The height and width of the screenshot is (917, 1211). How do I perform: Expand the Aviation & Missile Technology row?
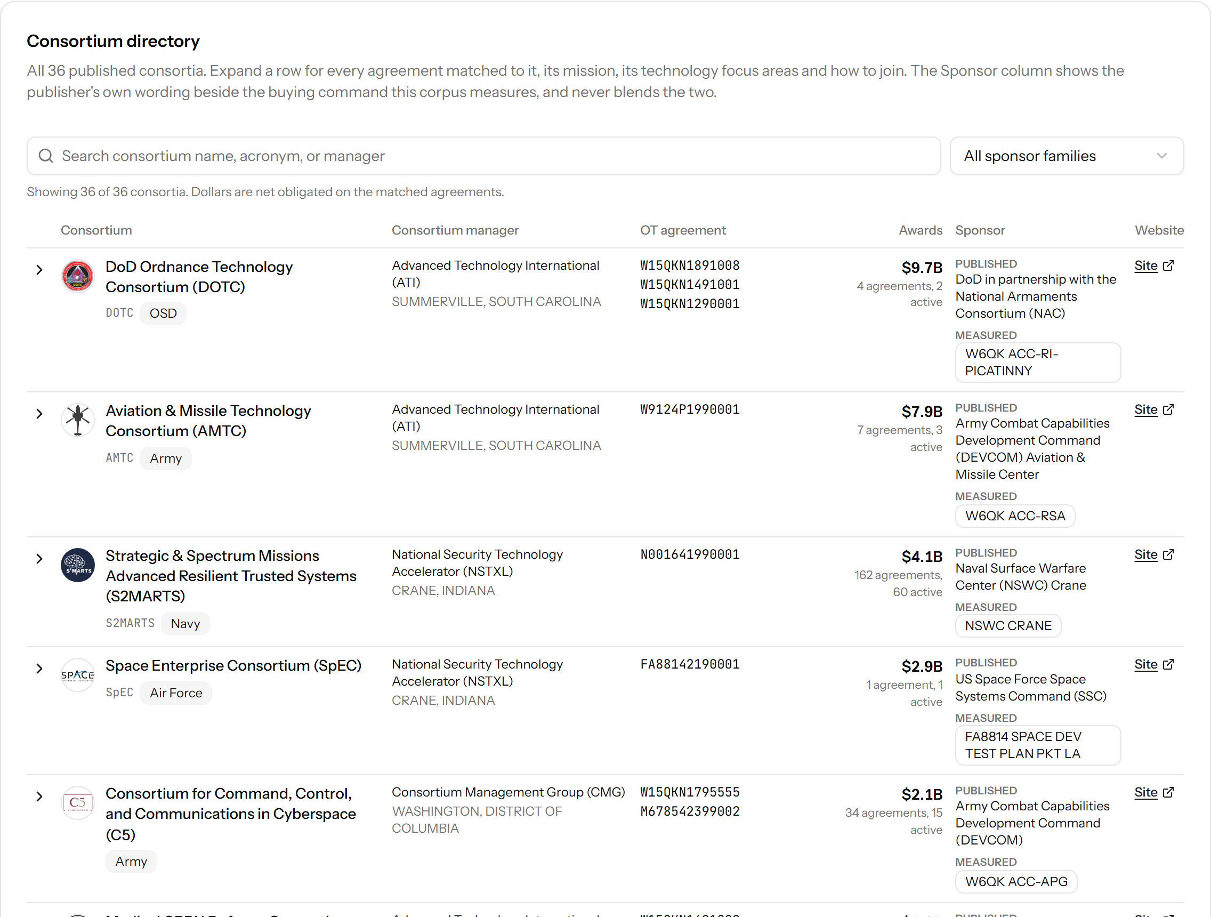click(39, 413)
